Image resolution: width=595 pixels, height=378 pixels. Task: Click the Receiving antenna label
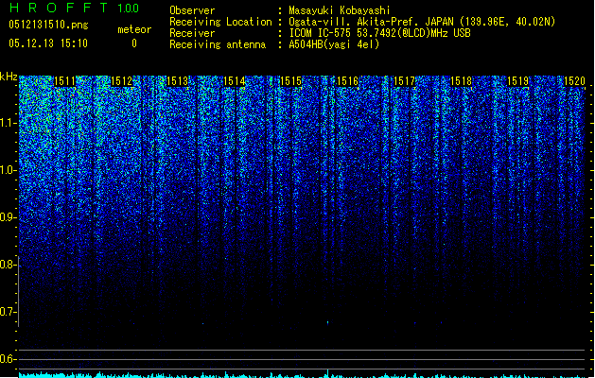point(218,44)
